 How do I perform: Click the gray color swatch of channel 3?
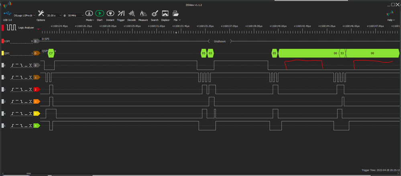point(3,101)
